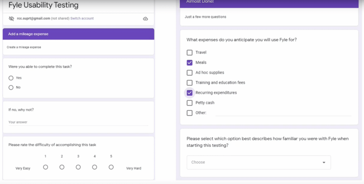The width and height of the screenshot is (364, 184).
Task: Uncheck the Recurring expenditures checkbox
Action: (x=189, y=93)
